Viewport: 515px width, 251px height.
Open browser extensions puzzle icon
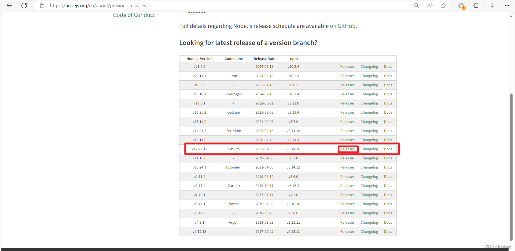pos(476,6)
